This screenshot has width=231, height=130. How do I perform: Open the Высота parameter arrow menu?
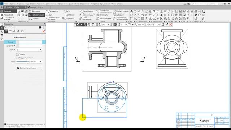pos(14,42)
